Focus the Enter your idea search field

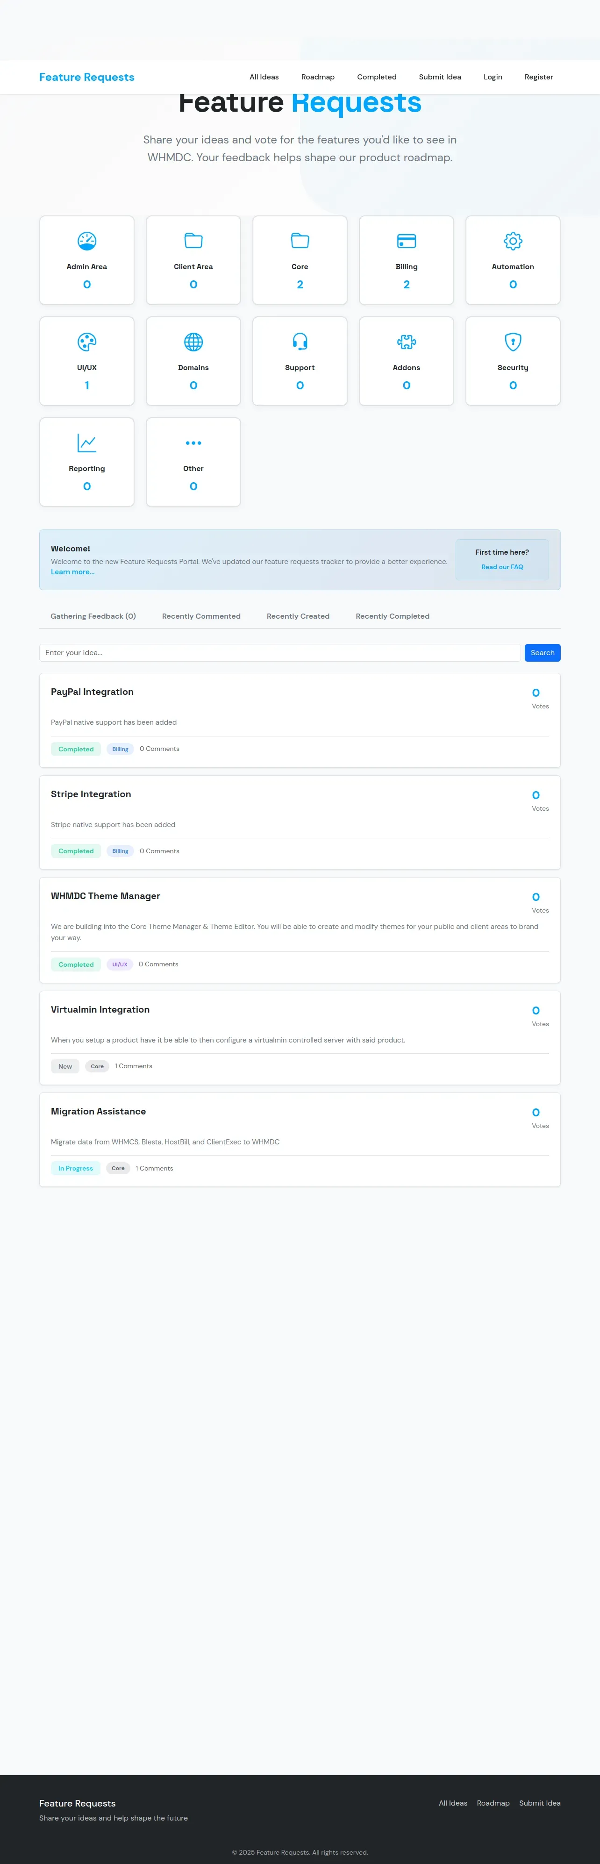point(279,653)
